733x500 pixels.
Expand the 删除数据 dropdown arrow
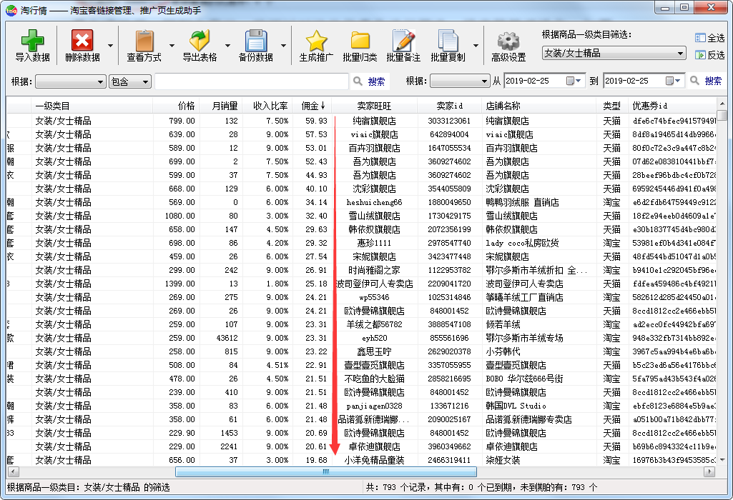click(110, 46)
